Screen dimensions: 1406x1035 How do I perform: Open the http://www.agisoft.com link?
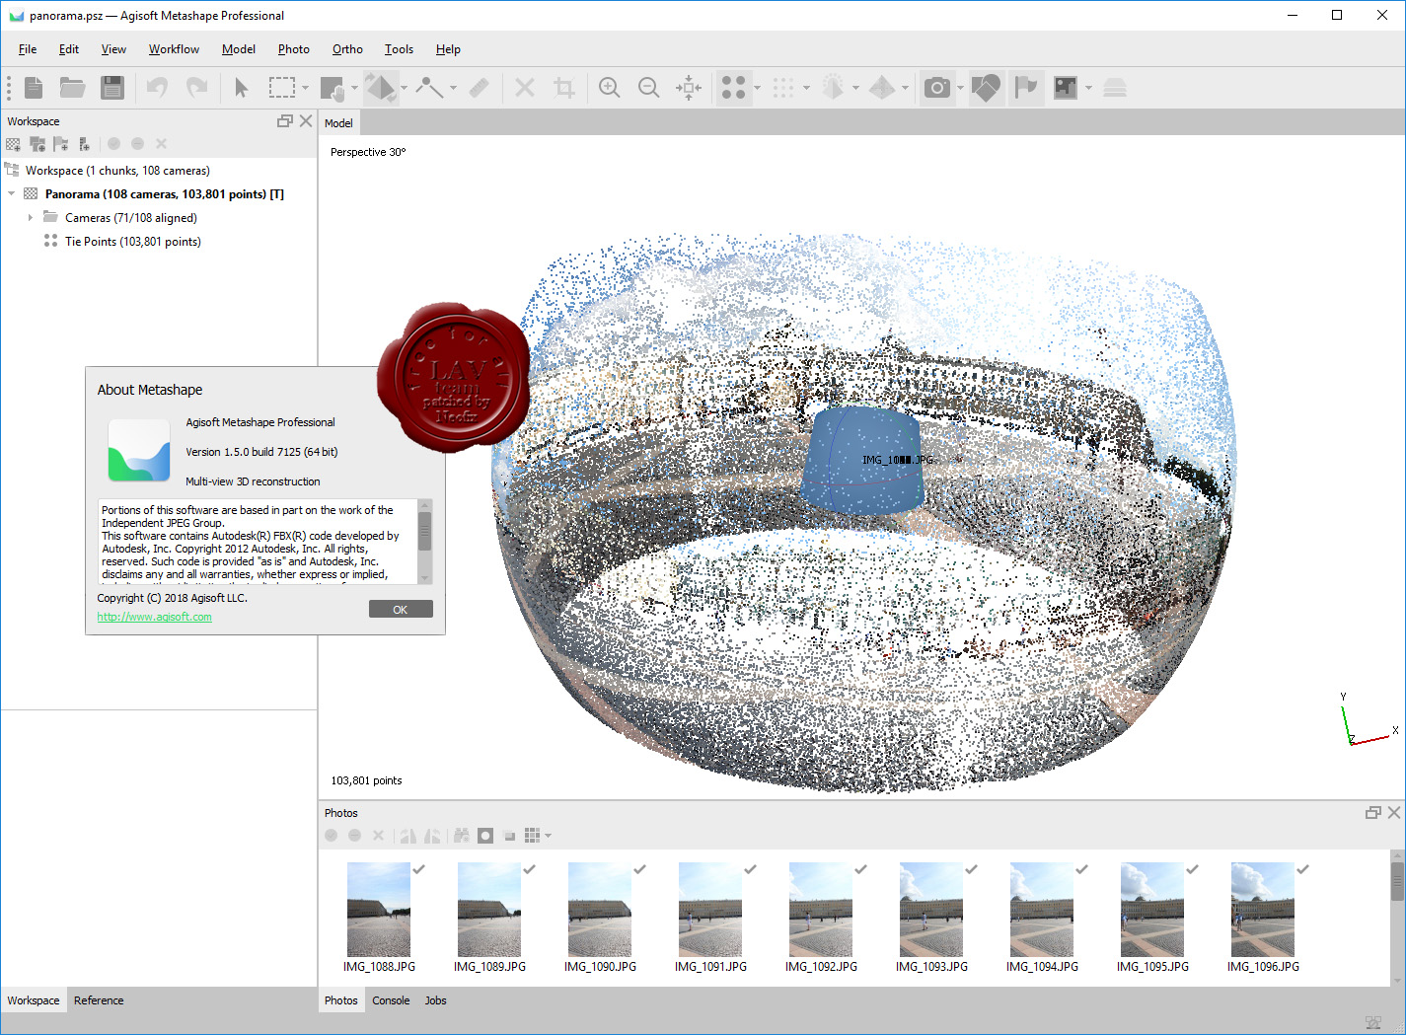tap(155, 617)
